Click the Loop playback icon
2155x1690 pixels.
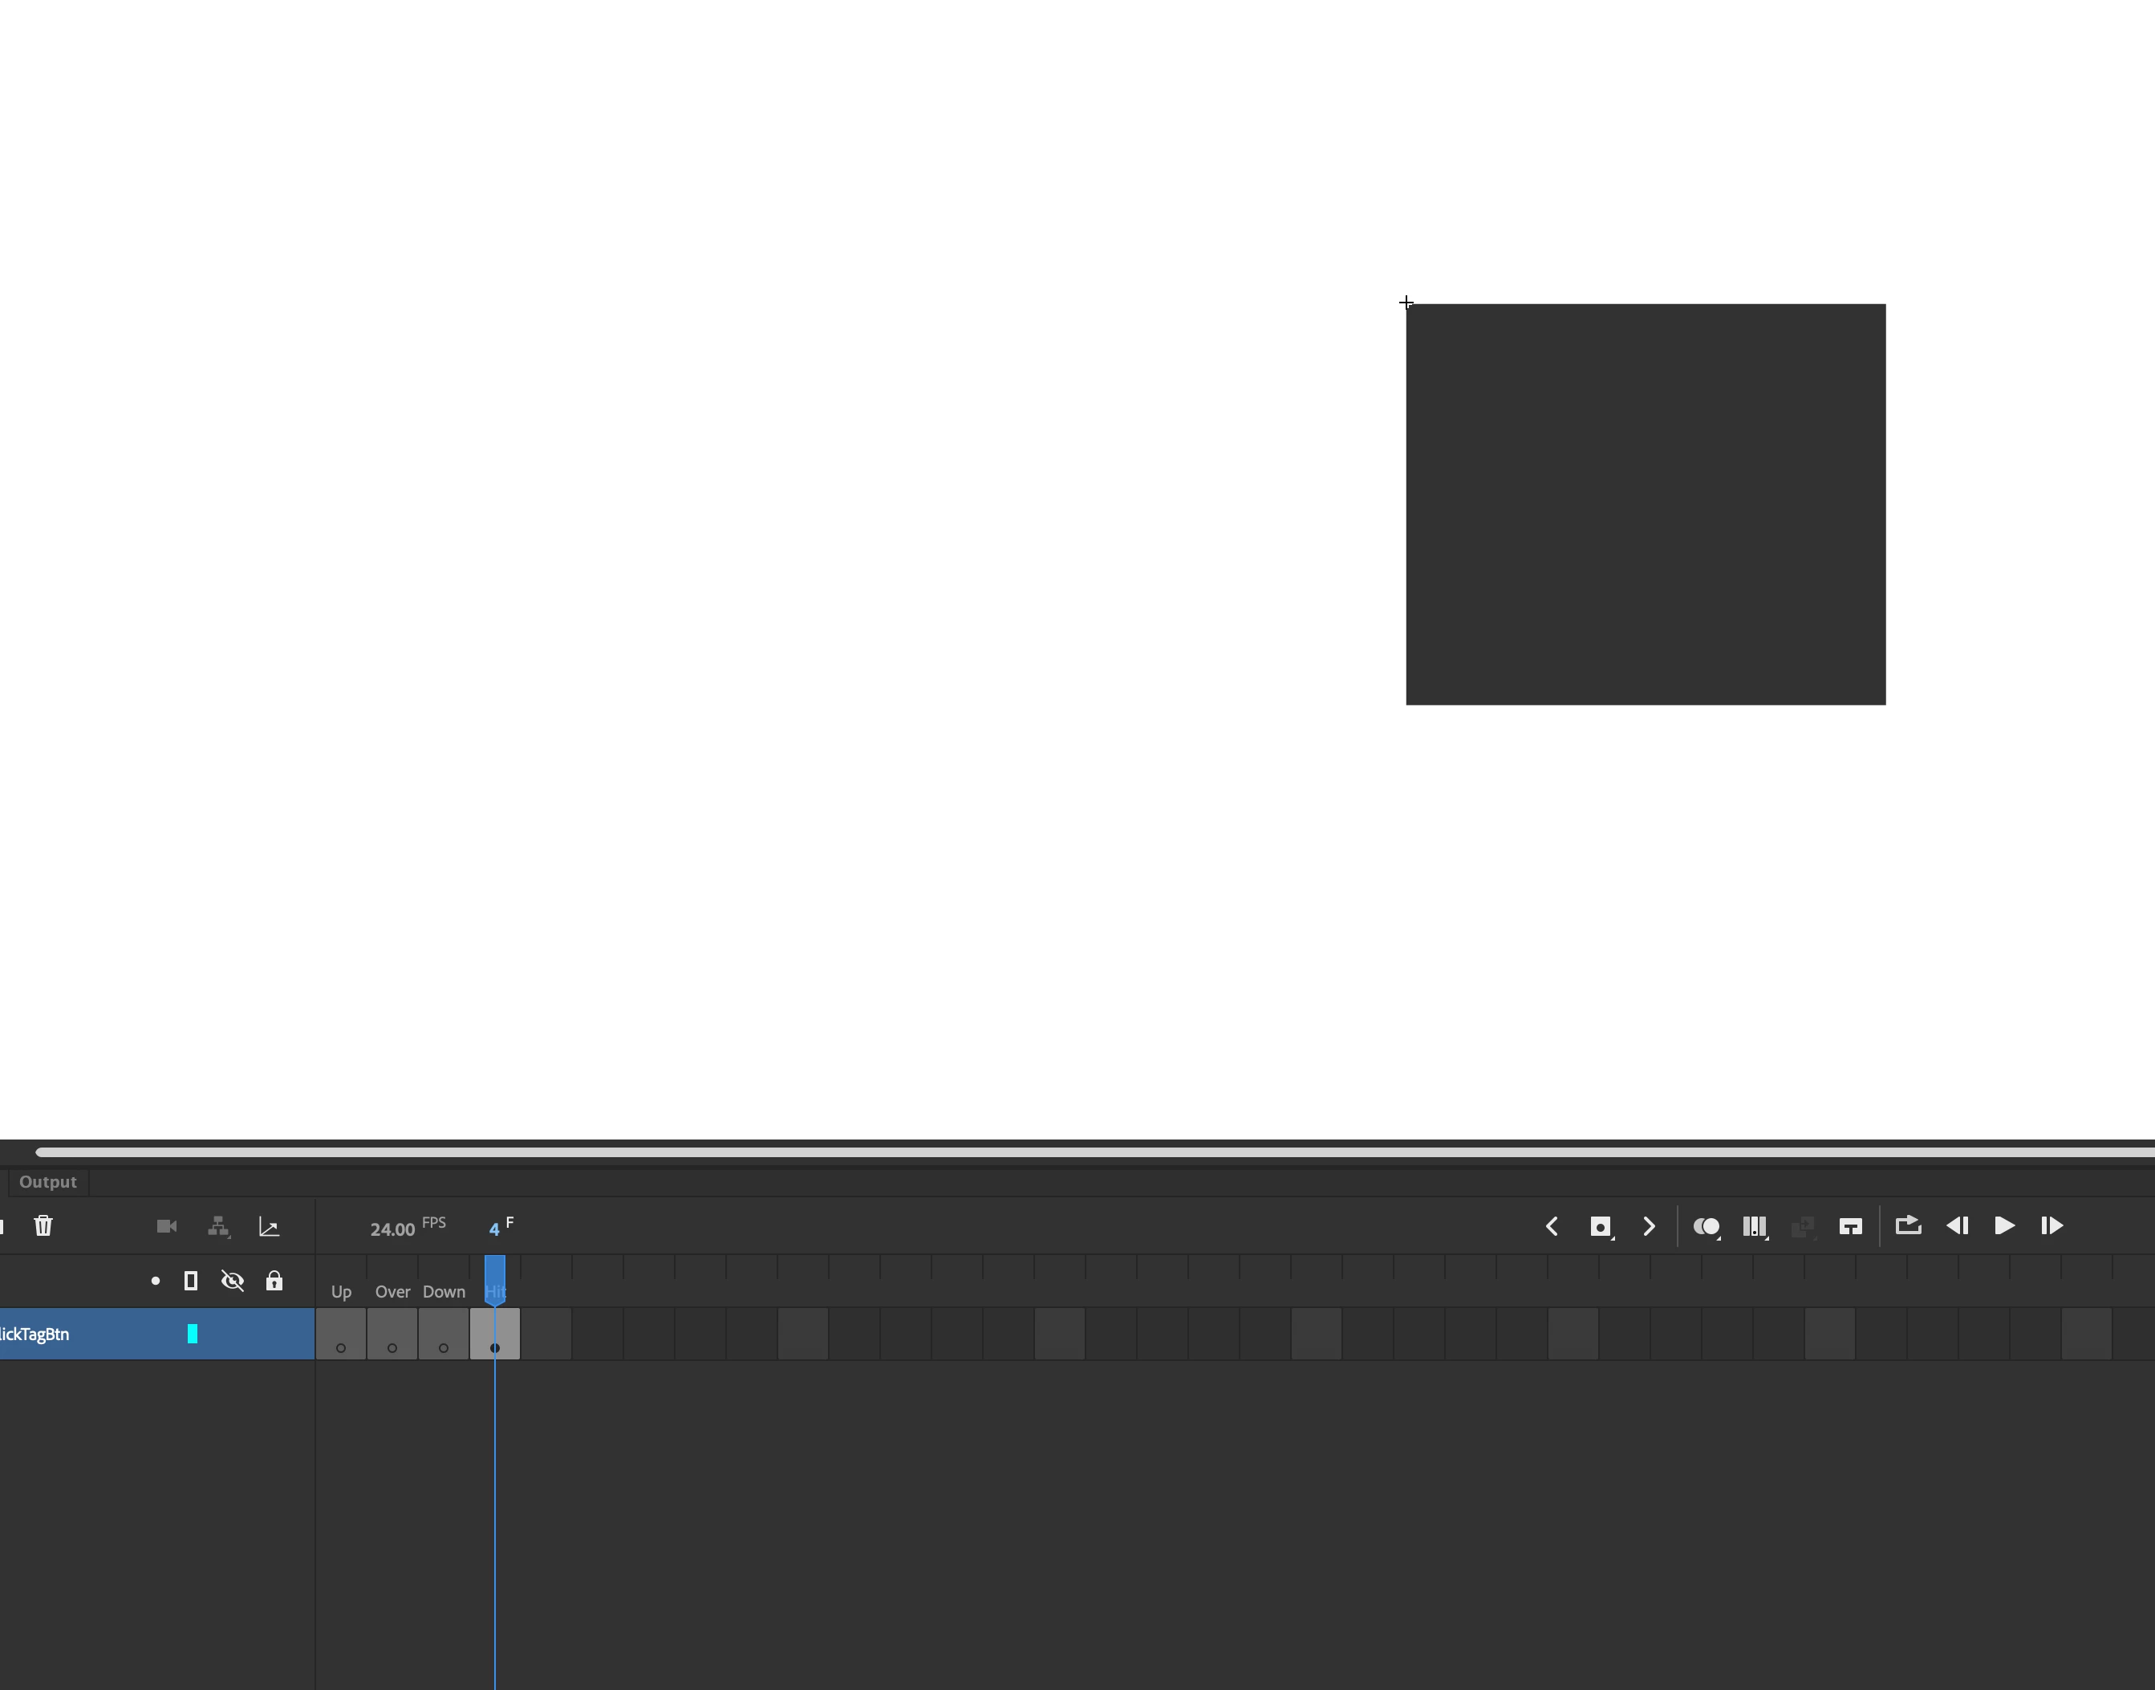[x=1907, y=1226]
